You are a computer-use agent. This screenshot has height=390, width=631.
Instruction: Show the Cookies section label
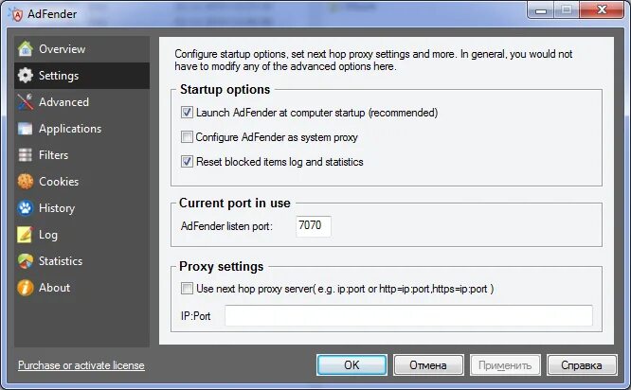[x=59, y=182]
